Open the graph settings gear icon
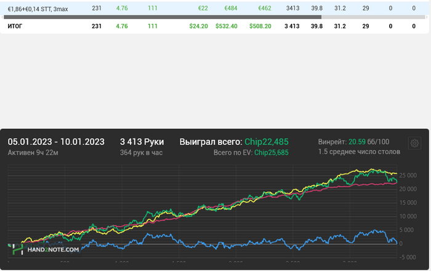Viewport: 431px width, 271px height. (414, 143)
